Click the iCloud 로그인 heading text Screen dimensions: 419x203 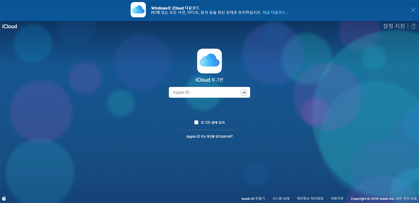[x=209, y=80]
